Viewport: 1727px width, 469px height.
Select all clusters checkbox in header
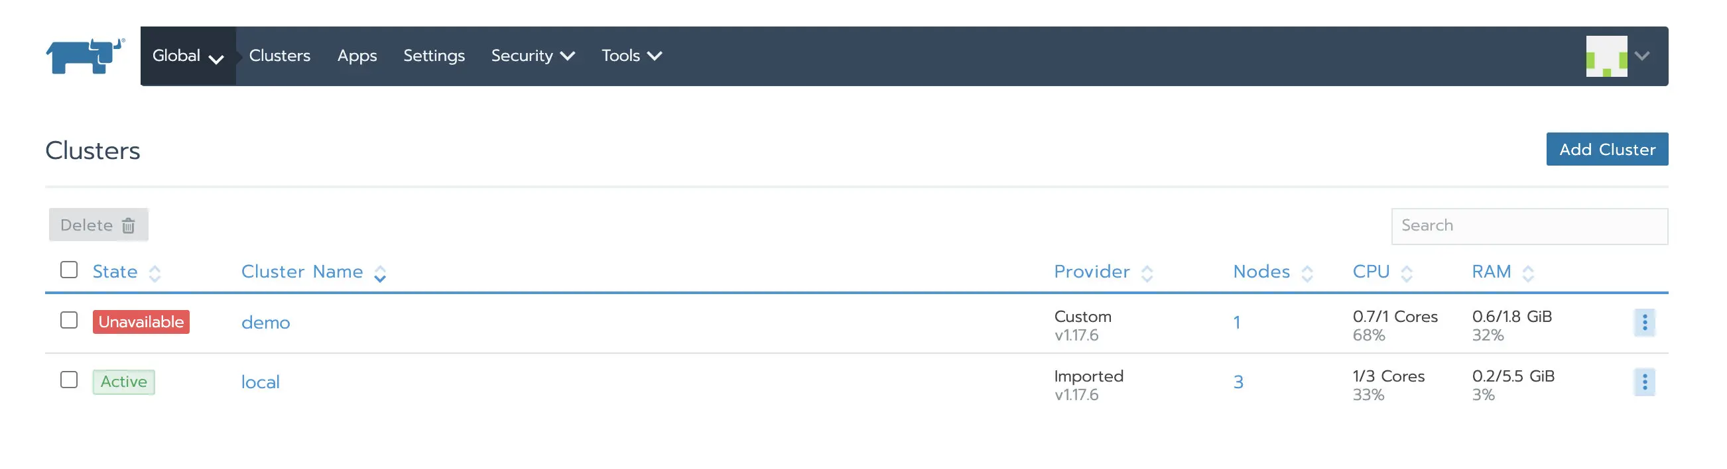(x=69, y=270)
